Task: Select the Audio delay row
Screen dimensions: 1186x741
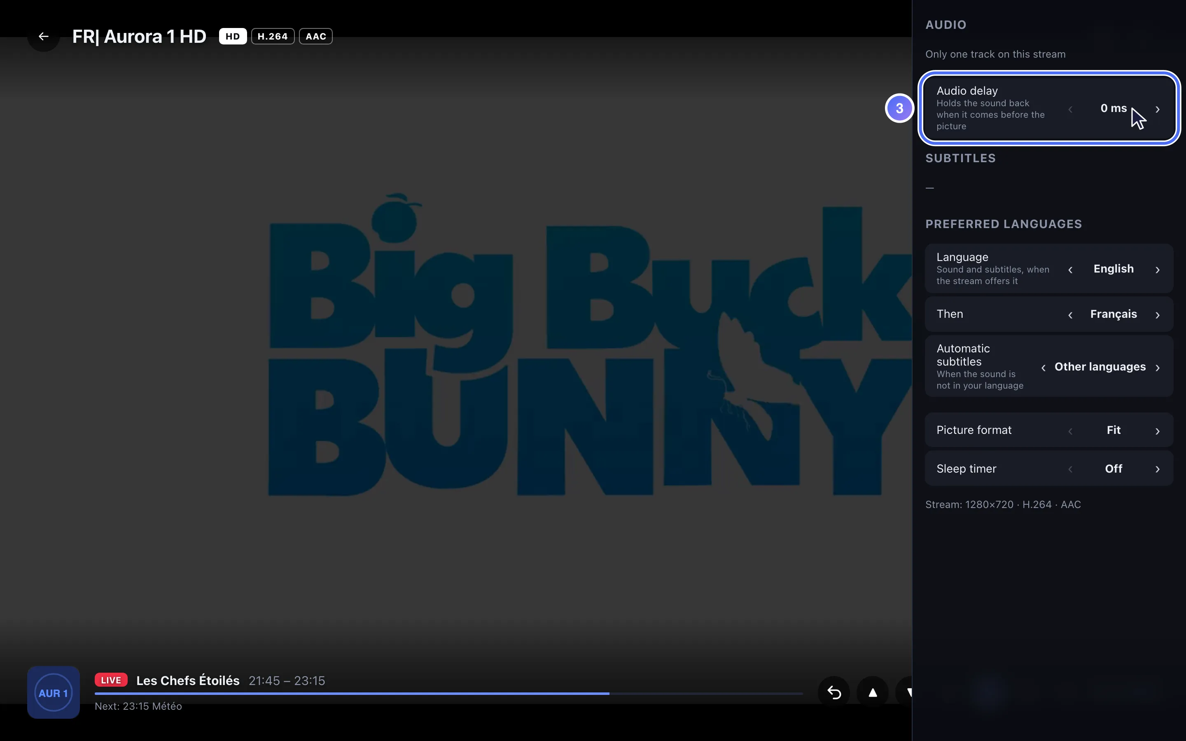Action: pyautogui.click(x=1049, y=108)
